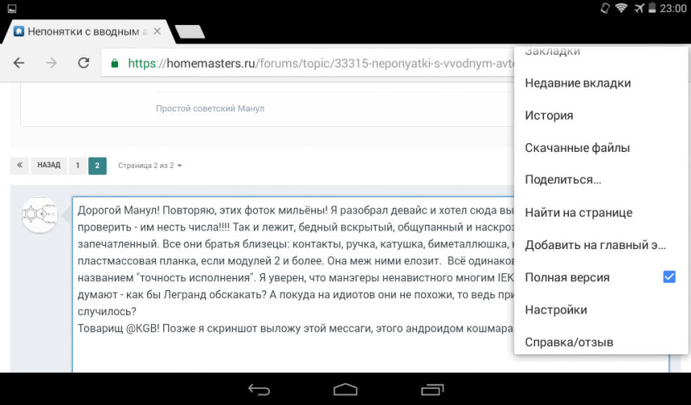
Task: Select Найти на странице
Action: point(579,213)
